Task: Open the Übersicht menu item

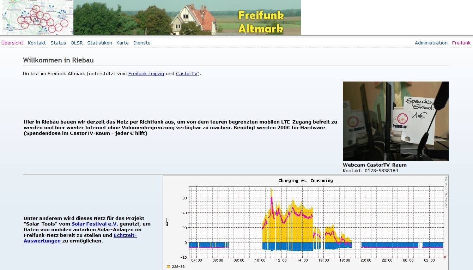Action: pyautogui.click(x=12, y=43)
